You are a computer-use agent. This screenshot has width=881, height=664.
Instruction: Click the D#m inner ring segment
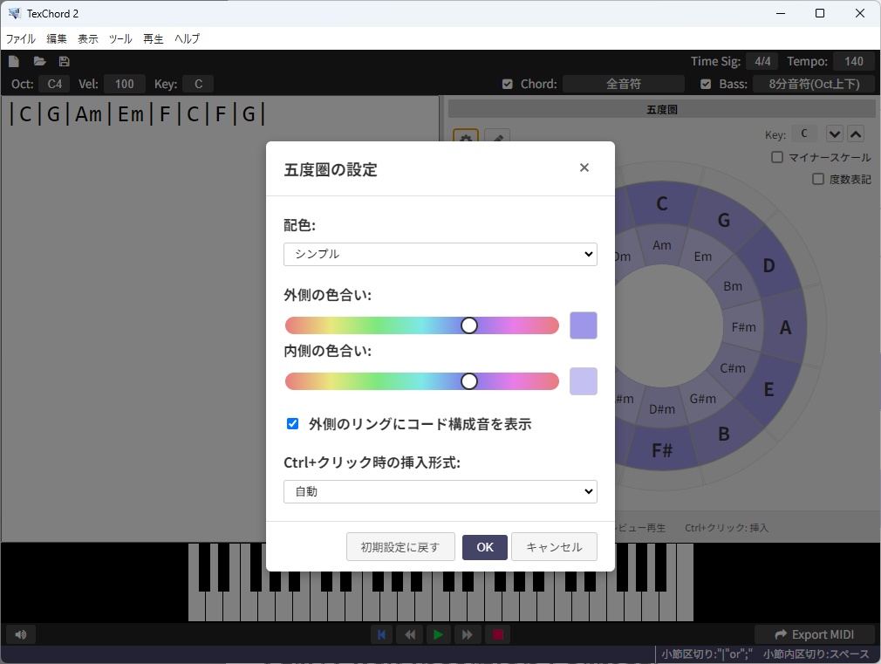(x=662, y=409)
